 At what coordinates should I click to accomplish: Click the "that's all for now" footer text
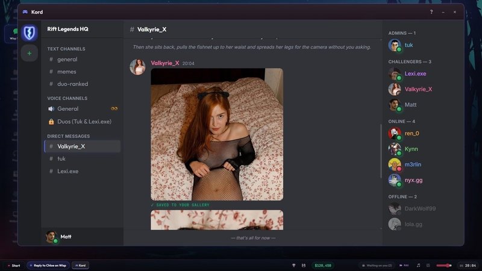[x=253, y=238]
